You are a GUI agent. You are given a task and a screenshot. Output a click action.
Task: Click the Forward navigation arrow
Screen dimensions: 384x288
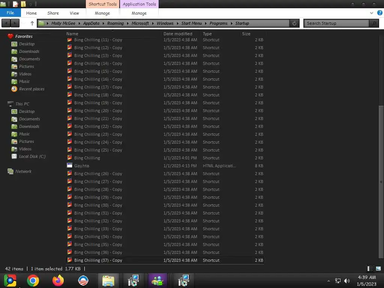click(15, 23)
